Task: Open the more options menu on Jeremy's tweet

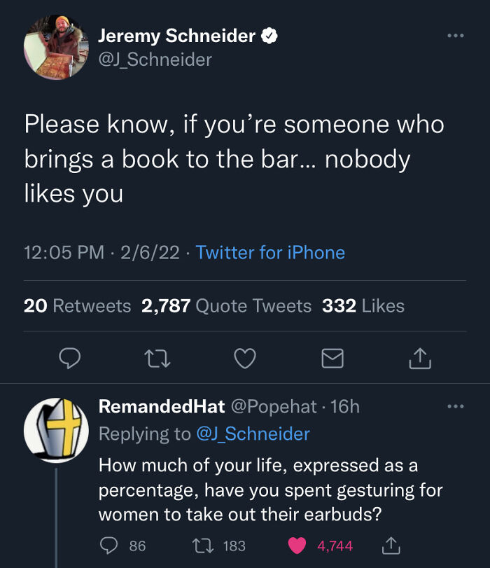Action: [x=456, y=35]
